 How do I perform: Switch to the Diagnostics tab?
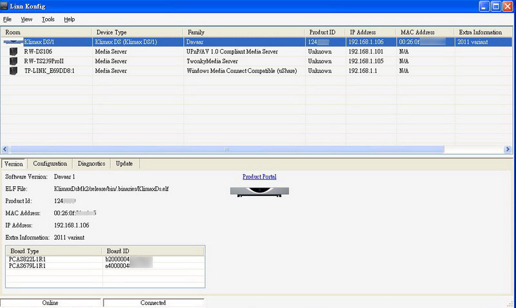91,164
